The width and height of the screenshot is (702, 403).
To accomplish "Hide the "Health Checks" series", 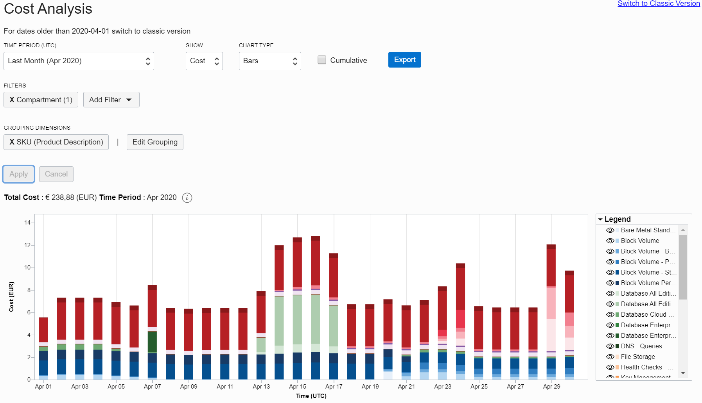I will [x=610, y=367].
